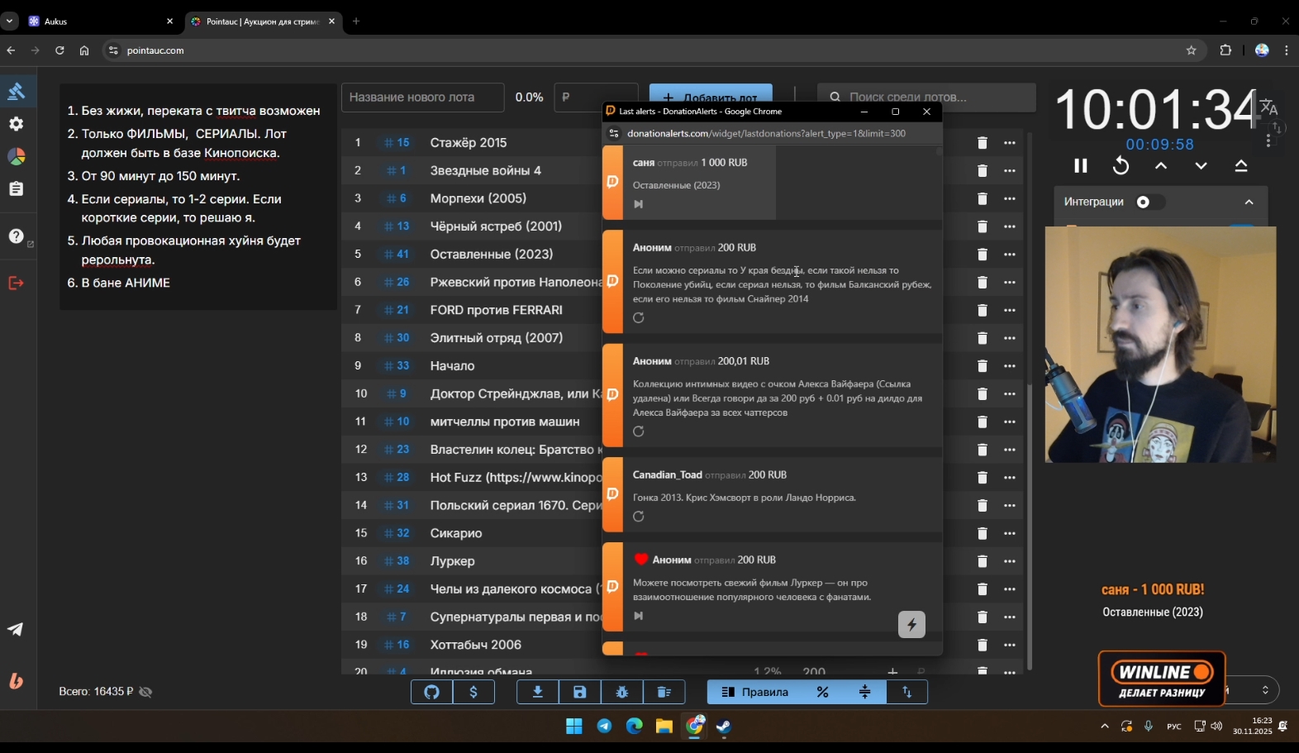Open Pointauc settings gear in sidebar

16,124
